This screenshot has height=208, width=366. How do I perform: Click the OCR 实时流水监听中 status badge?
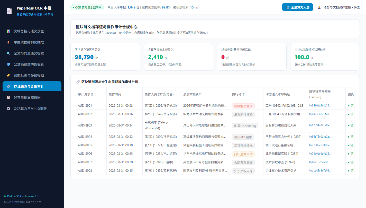coord(87,7)
